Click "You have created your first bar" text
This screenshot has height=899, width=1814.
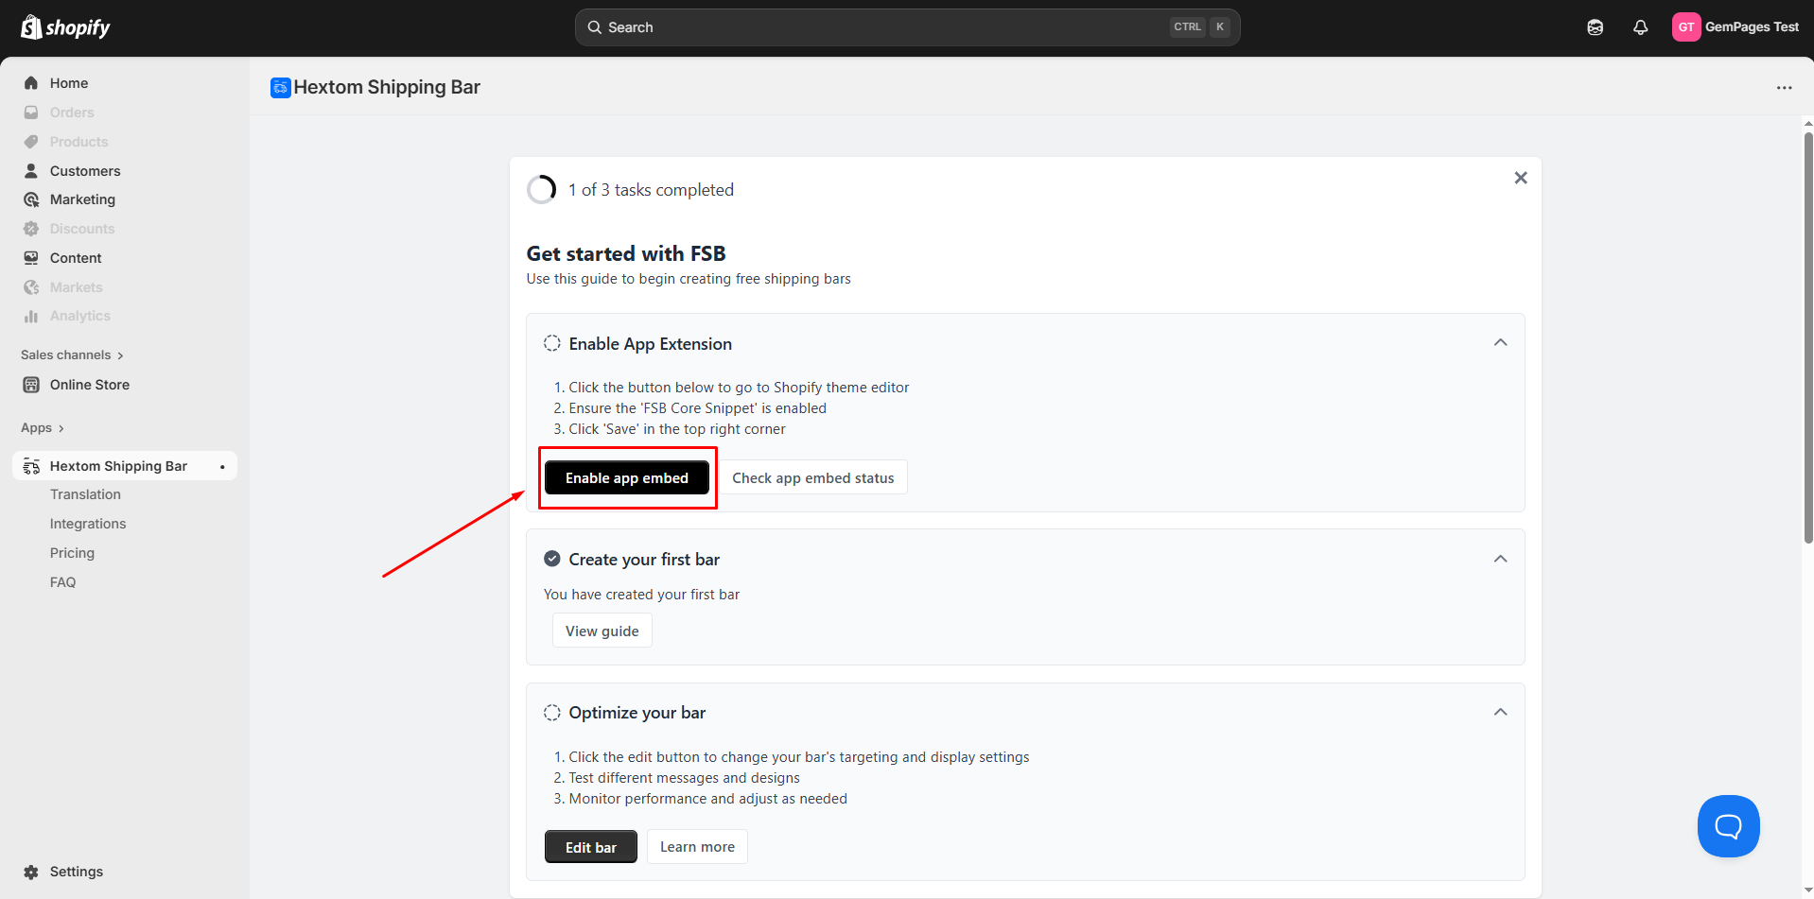[641, 595]
